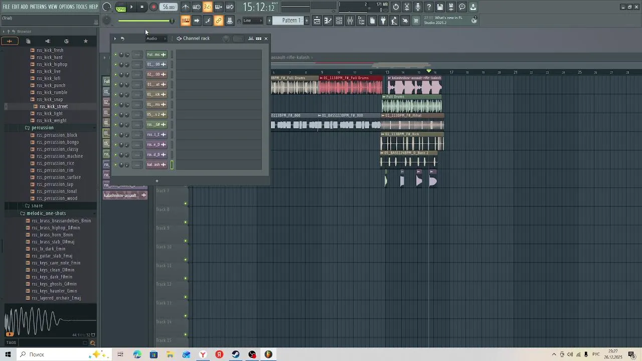
Task: Click the browser search magnifier icon
Action: pos(92,343)
